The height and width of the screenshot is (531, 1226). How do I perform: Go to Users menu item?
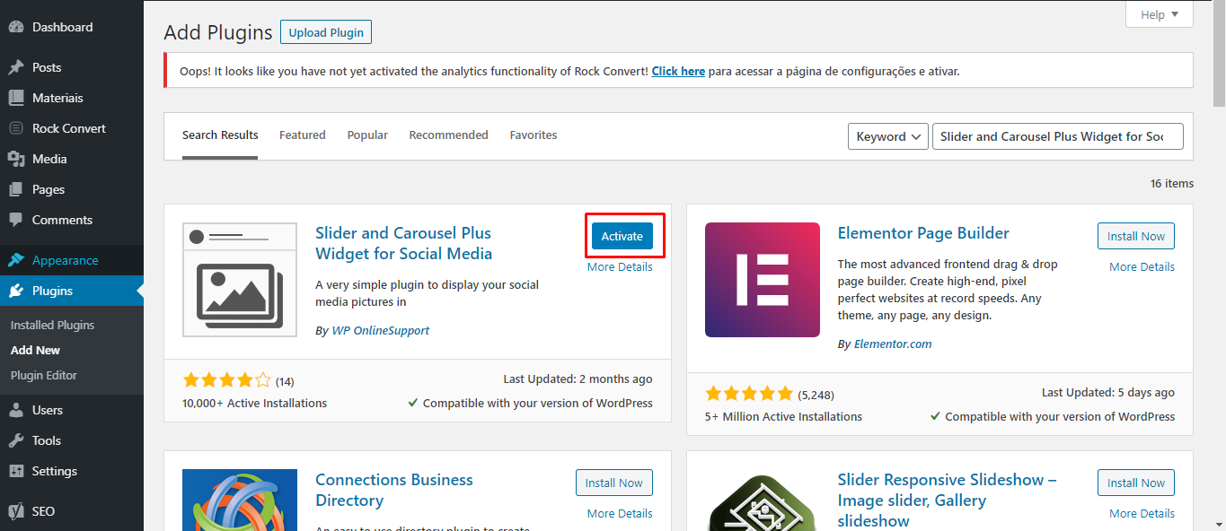click(72, 410)
